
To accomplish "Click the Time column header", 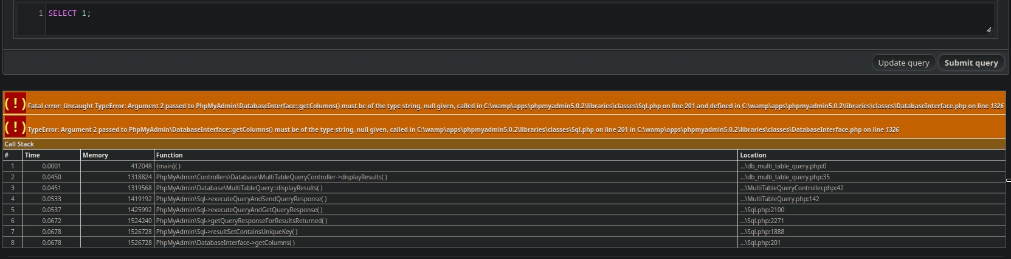I will pos(32,155).
